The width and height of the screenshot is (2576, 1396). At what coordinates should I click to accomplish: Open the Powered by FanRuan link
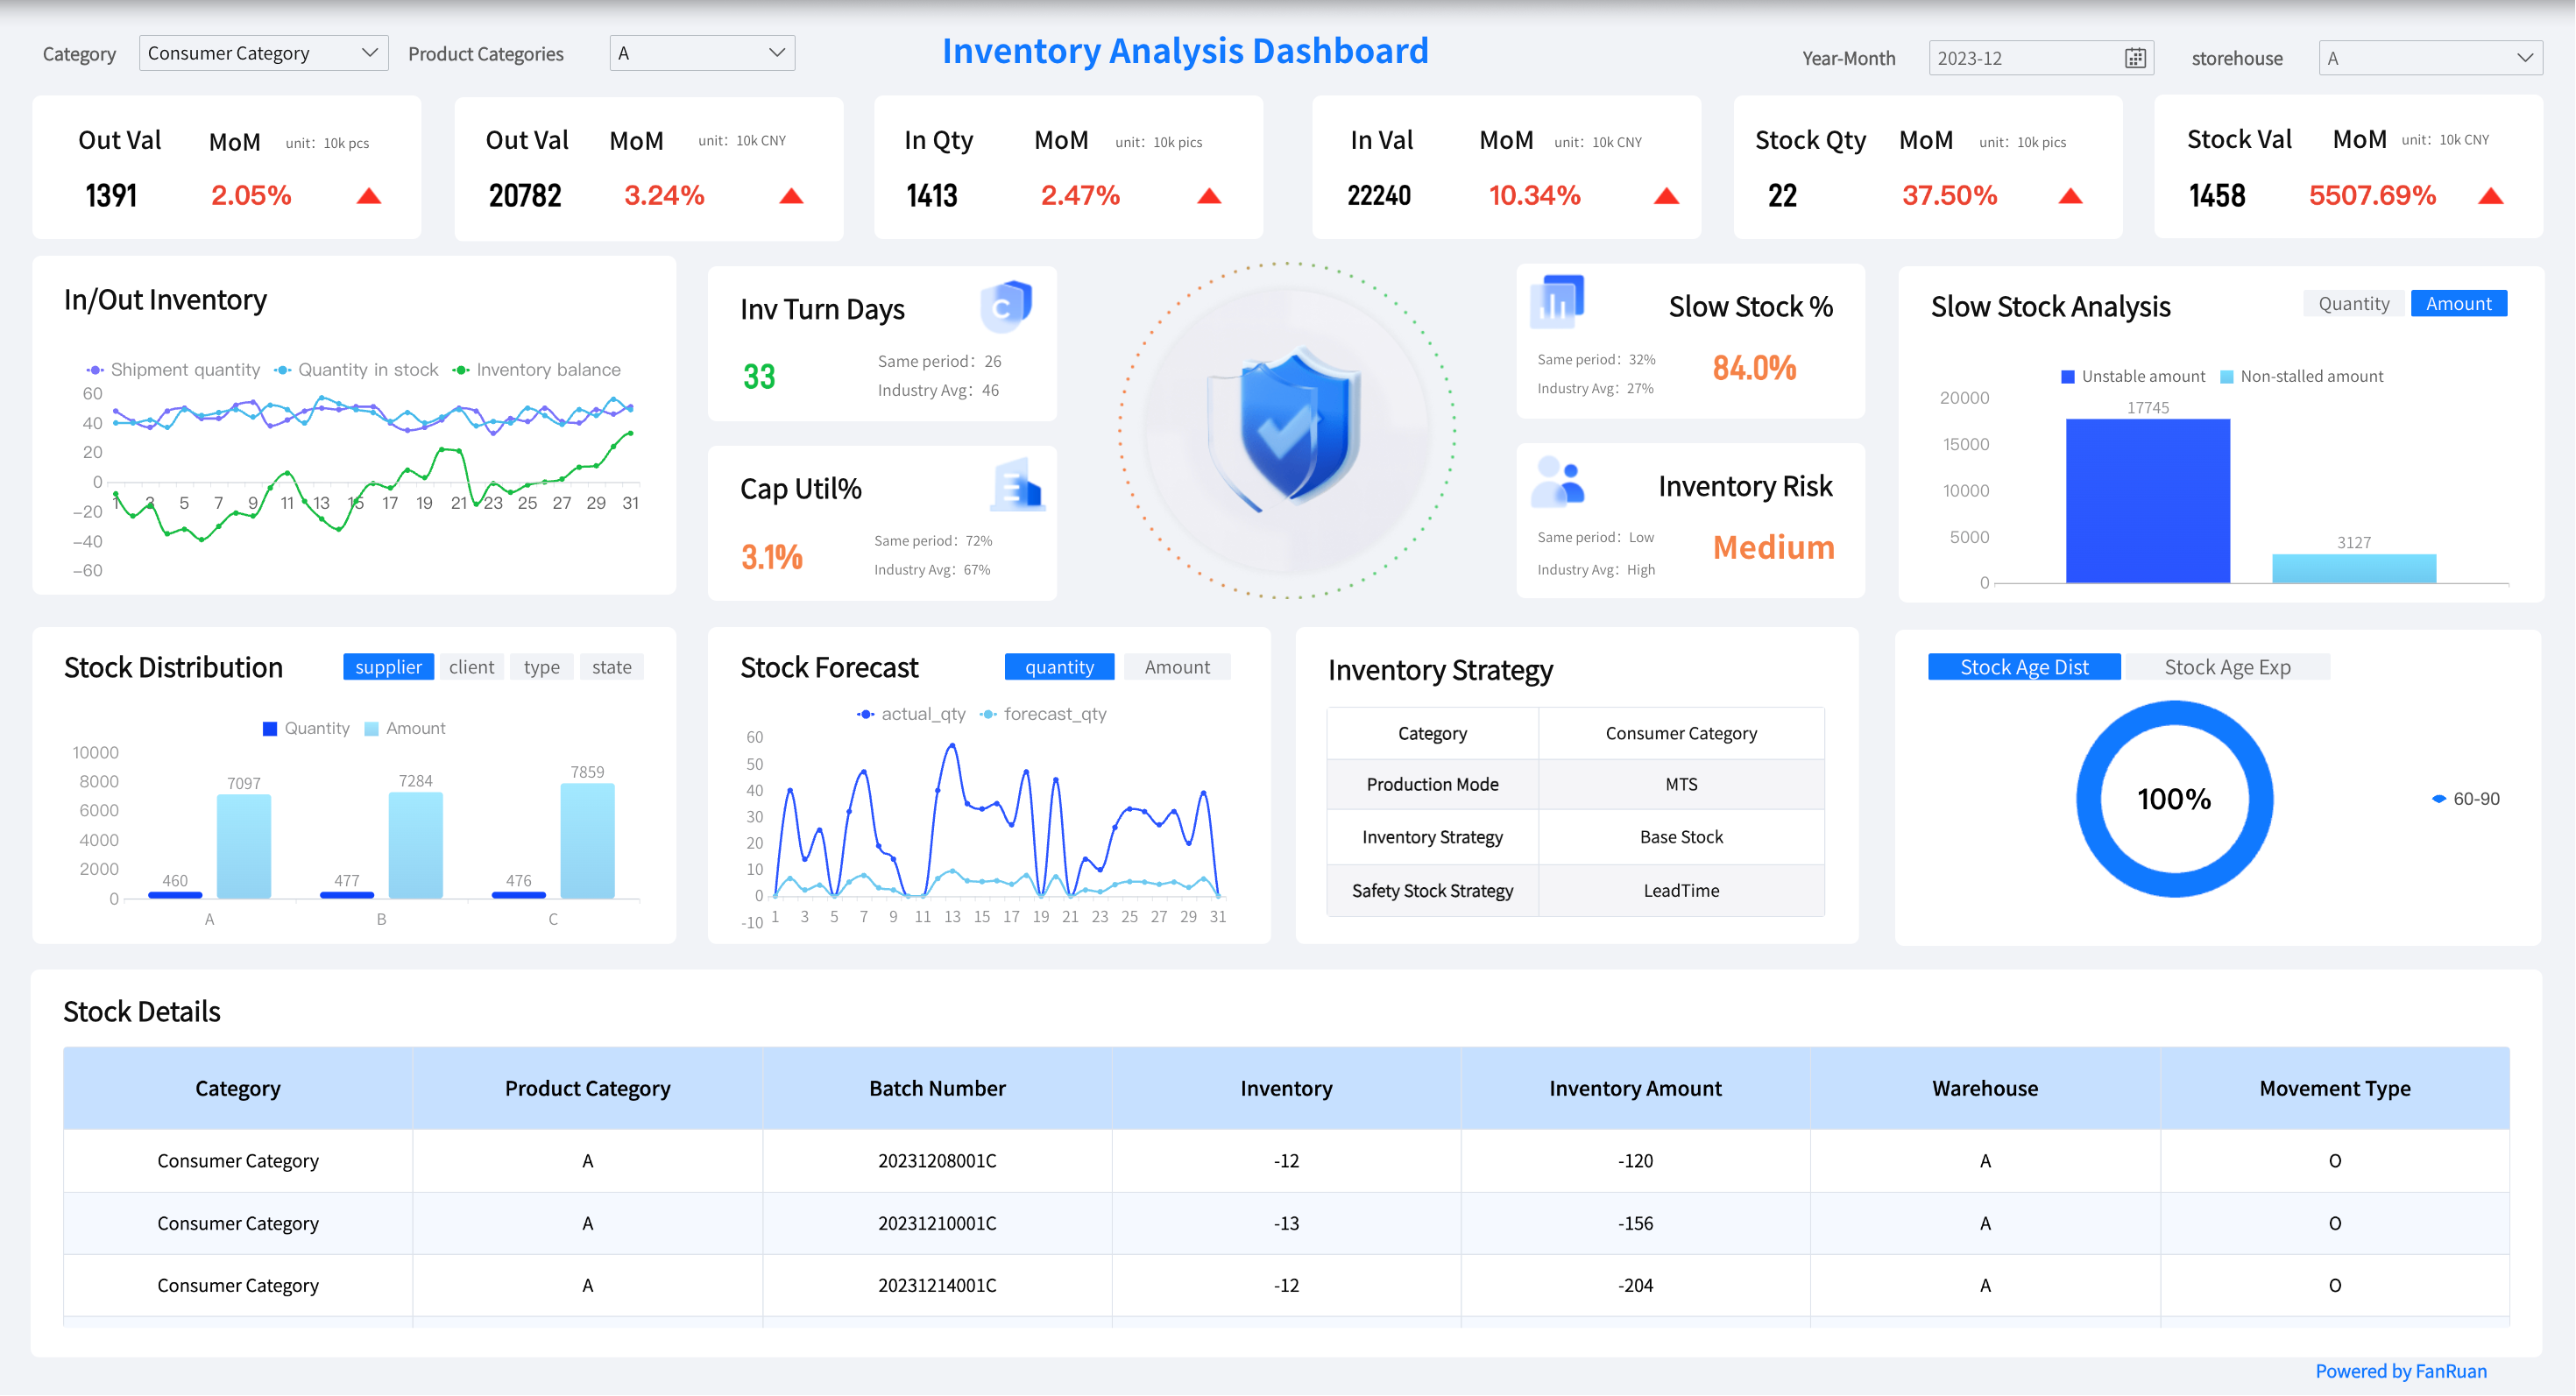(x=2400, y=1371)
